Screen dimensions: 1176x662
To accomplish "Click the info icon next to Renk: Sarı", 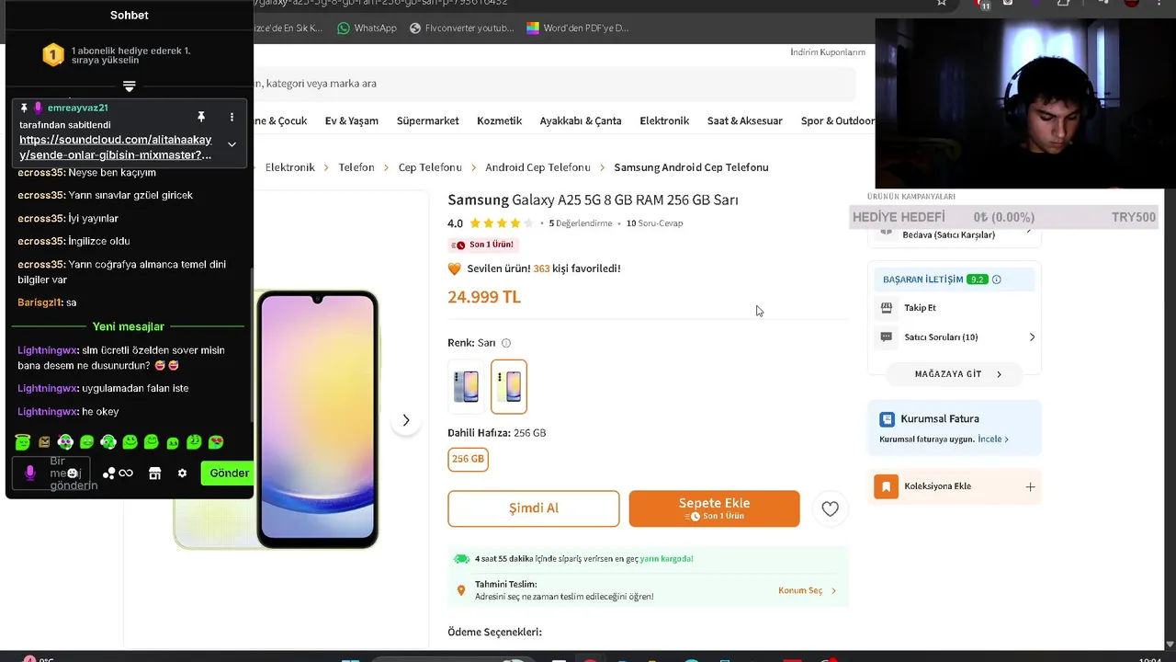I will pyautogui.click(x=506, y=343).
